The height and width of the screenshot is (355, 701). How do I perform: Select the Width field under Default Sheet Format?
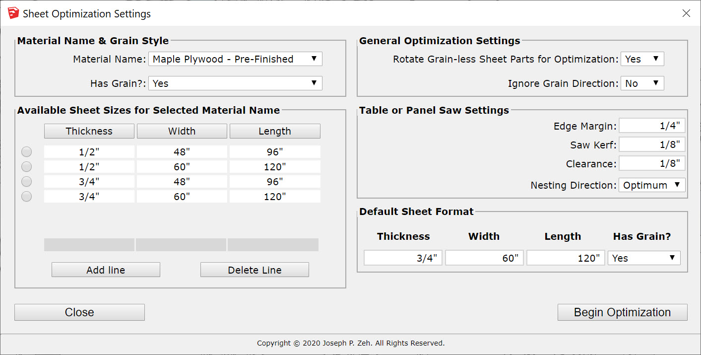pyautogui.click(x=484, y=258)
